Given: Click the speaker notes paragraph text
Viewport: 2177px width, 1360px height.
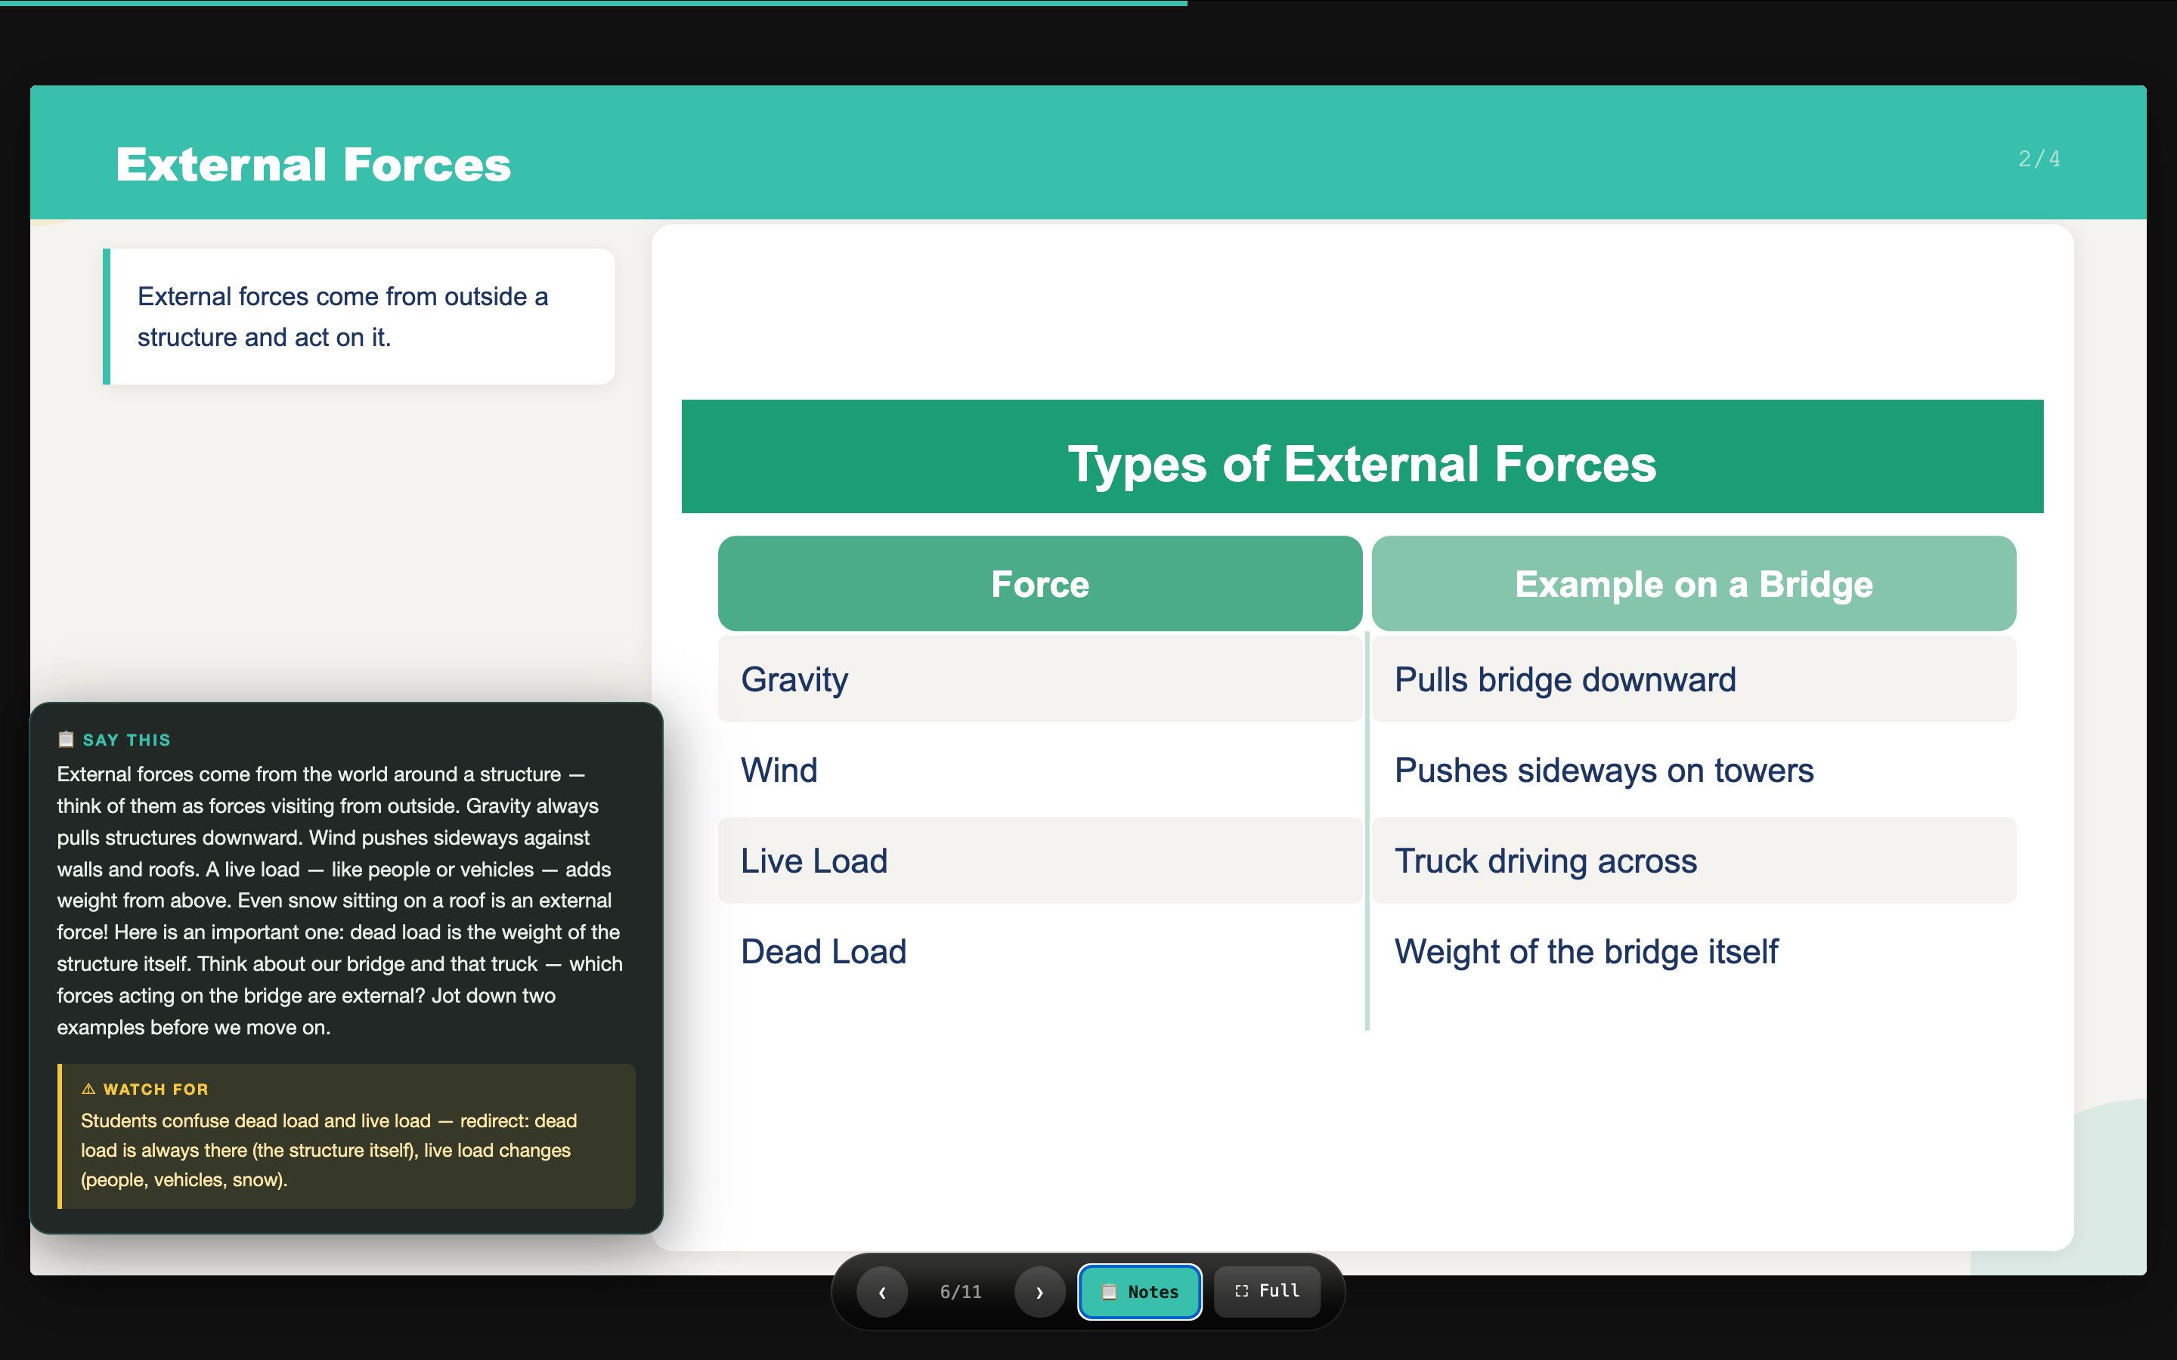Looking at the screenshot, I should click(x=340, y=901).
